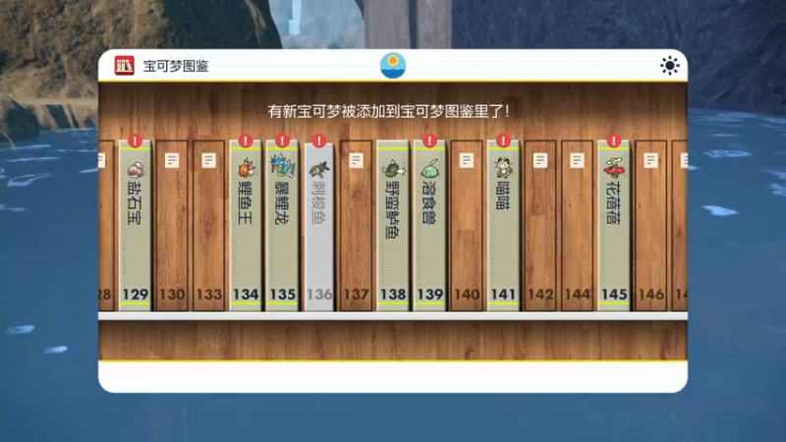Viewport: 786px width, 442px height.
Task: Click the Meowth sprite on book 141
Action: tap(503, 167)
